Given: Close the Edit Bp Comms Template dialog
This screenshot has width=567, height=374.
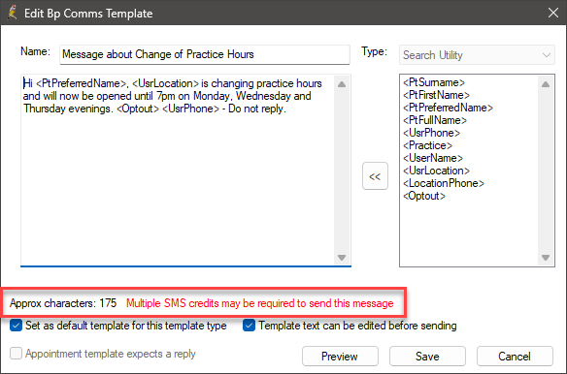Looking at the screenshot, I should (553, 13).
